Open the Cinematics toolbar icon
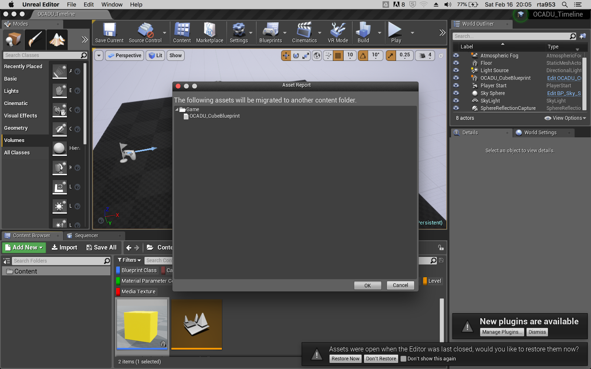The image size is (591, 369). tap(304, 33)
